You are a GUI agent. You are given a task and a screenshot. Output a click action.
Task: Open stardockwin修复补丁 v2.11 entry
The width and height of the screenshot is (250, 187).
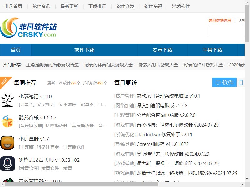(x=164, y=135)
